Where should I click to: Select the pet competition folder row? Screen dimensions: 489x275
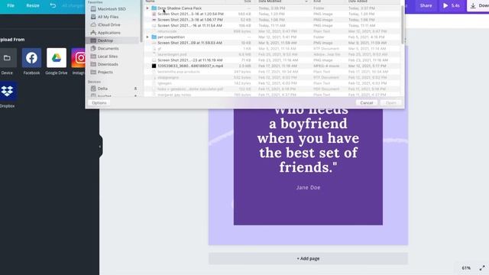(x=272, y=37)
